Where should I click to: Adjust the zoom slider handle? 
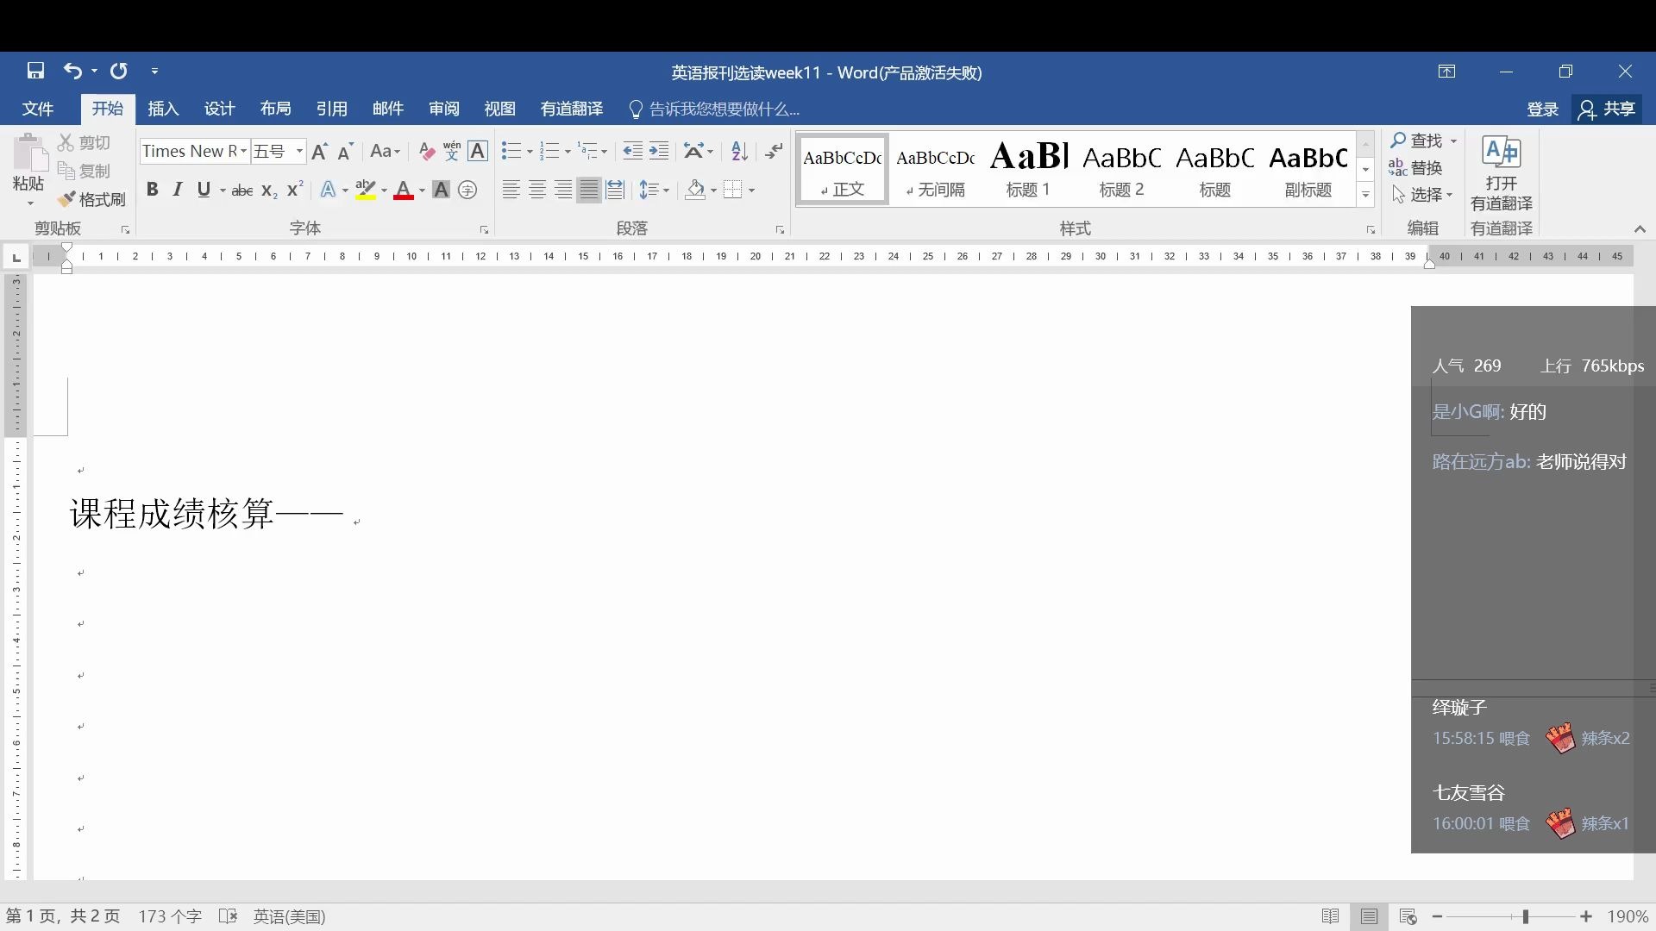1525,916
